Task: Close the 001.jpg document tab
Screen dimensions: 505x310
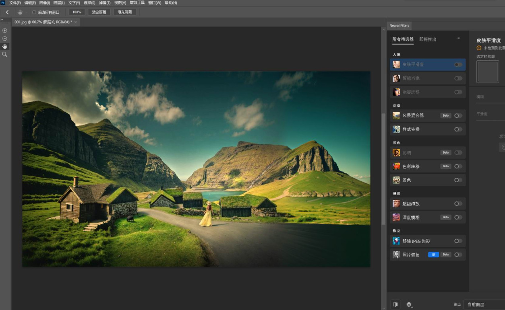Action: (75, 22)
